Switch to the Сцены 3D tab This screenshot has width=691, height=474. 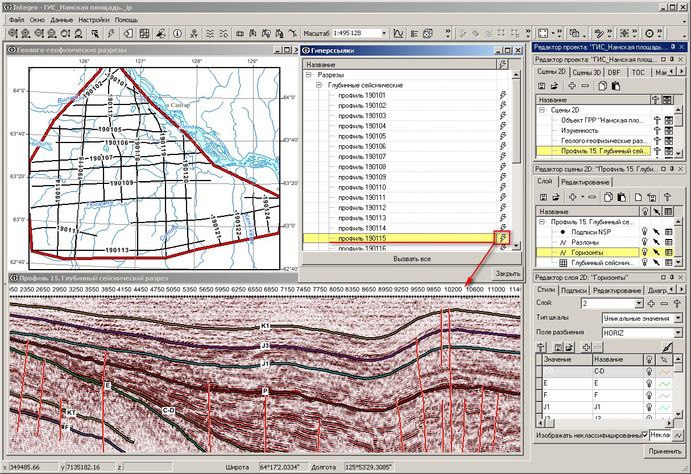pyautogui.click(x=586, y=72)
